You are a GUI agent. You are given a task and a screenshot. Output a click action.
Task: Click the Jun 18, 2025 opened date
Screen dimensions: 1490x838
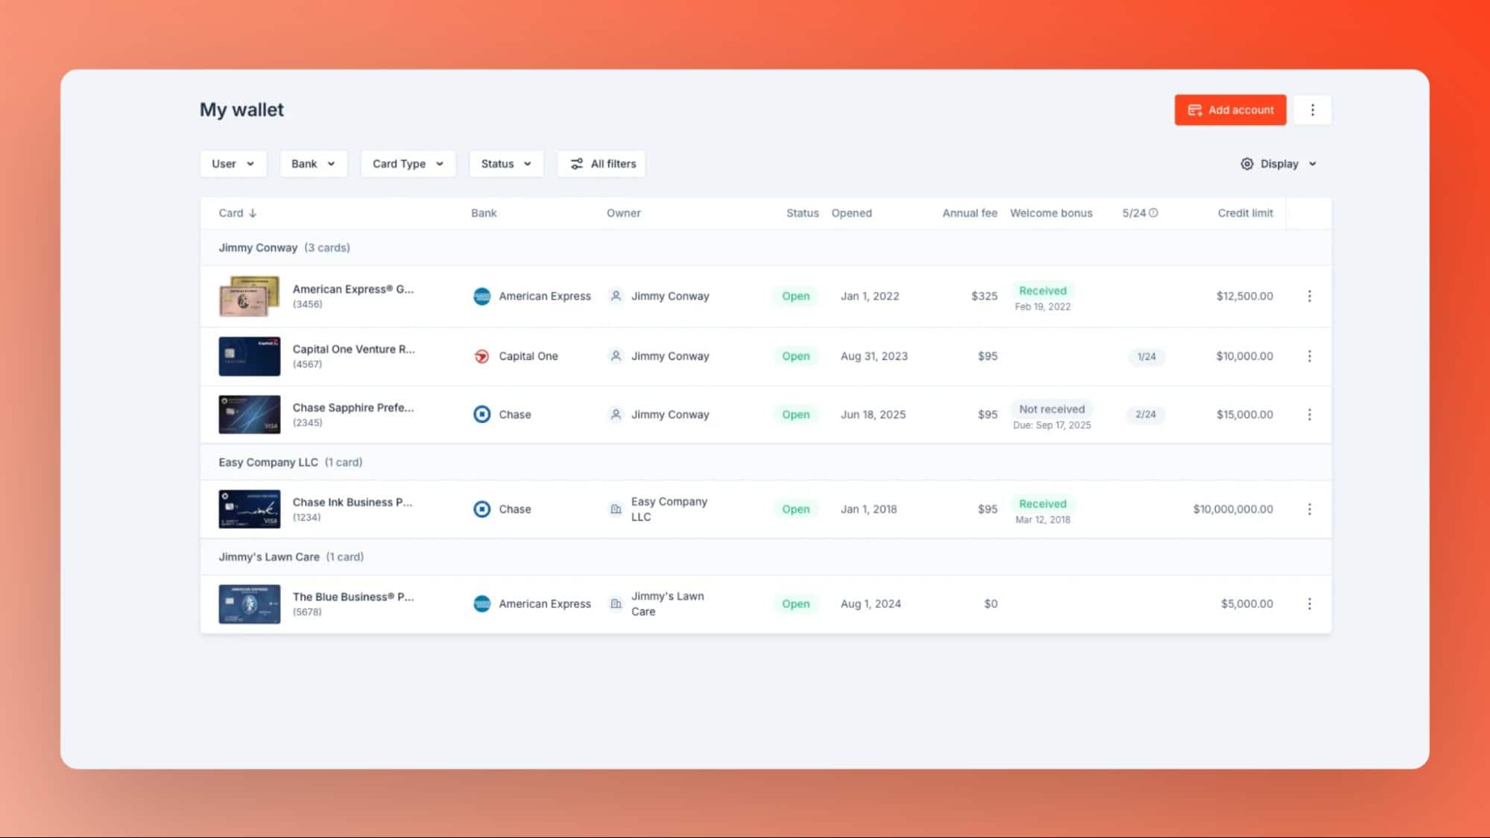tap(873, 414)
